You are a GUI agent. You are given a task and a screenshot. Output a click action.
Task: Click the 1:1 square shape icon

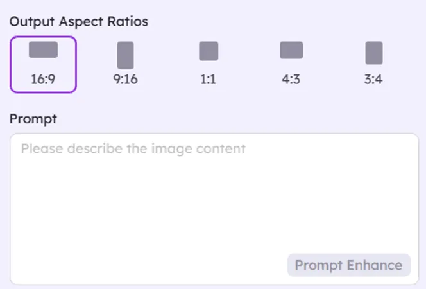(209, 51)
